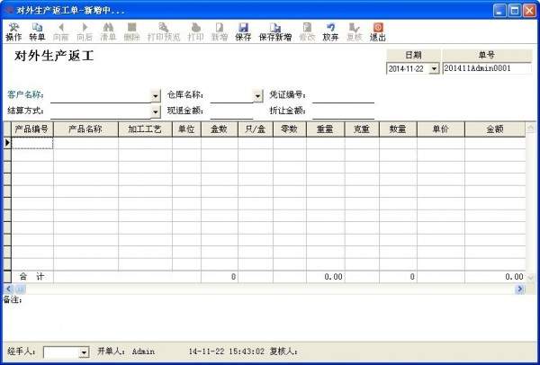Image resolution: width=540 pixels, height=365 pixels.
Task: Click the 保存新增 (Save and new) icon
Action: (275, 31)
